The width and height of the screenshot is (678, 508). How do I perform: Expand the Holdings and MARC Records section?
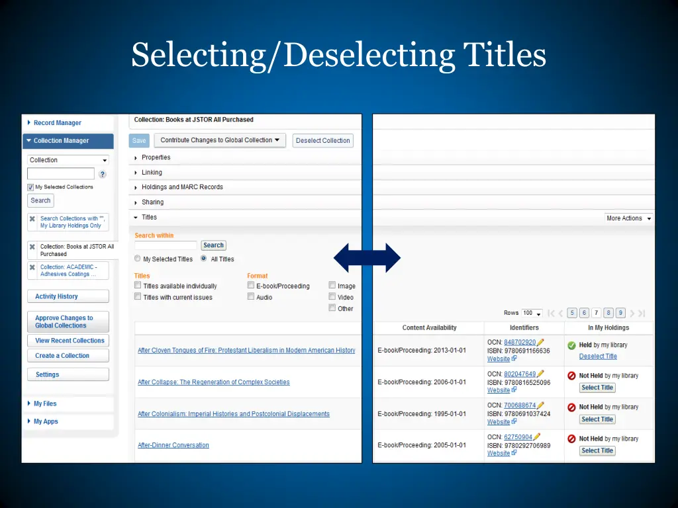[x=182, y=187]
